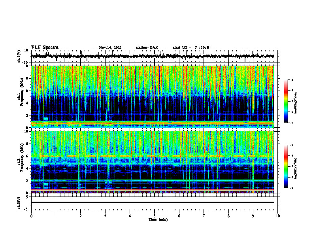Click inside the ch.2 spectrogram panel
Screen dimensions: 313x242
(x=152, y=162)
